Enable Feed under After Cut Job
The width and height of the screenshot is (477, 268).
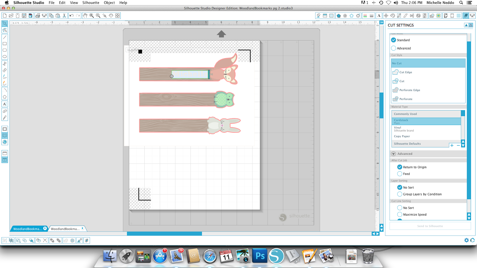(x=400, y=174)
